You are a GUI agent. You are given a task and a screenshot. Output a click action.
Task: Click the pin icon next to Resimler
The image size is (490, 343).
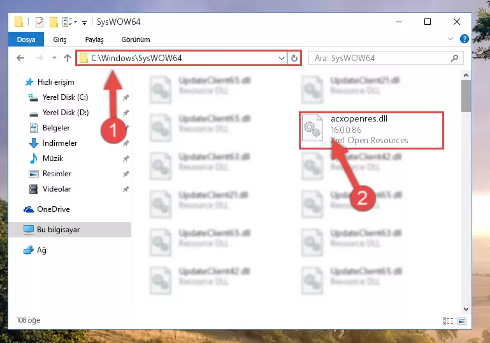coord(126,174)
